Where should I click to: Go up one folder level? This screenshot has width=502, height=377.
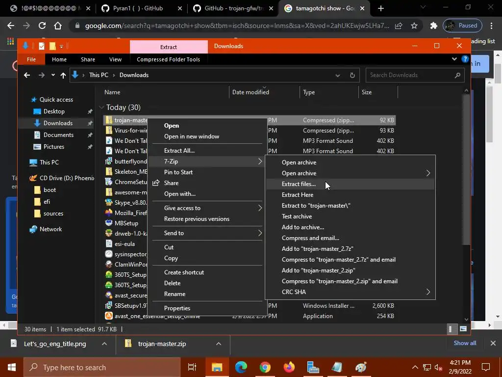[63, 75]
